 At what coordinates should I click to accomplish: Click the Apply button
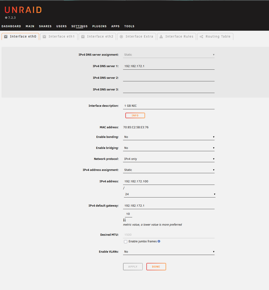[133, 267]
